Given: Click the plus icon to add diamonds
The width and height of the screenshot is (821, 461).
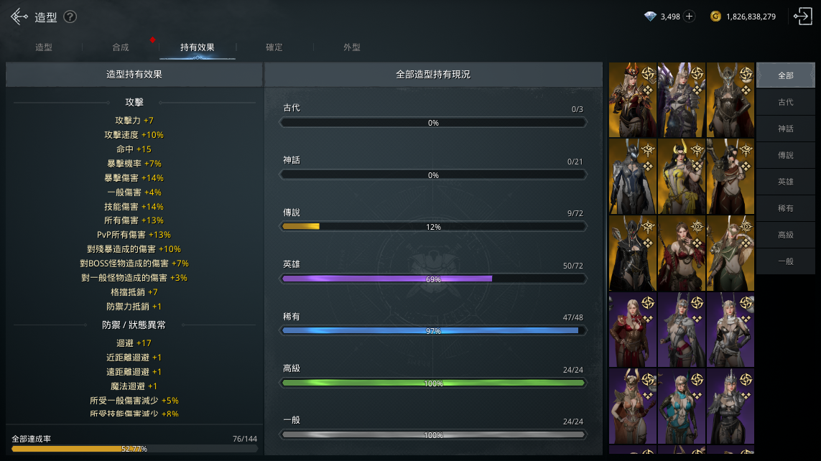Looking at the screenshot, I should [690, 17].
